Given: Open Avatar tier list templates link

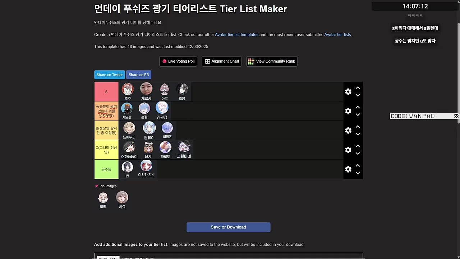Looking at the screenshot, I should coord(236,35).
